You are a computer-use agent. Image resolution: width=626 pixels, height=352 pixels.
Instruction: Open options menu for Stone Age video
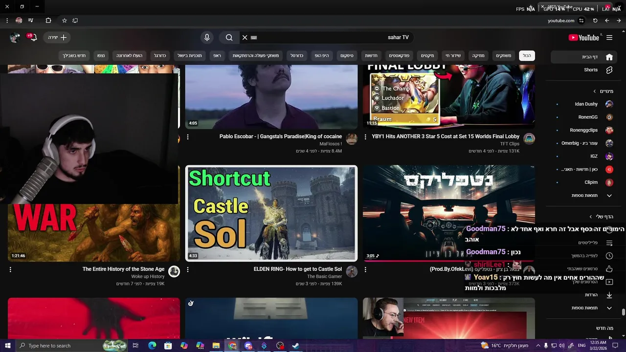(x=10, y=270)
